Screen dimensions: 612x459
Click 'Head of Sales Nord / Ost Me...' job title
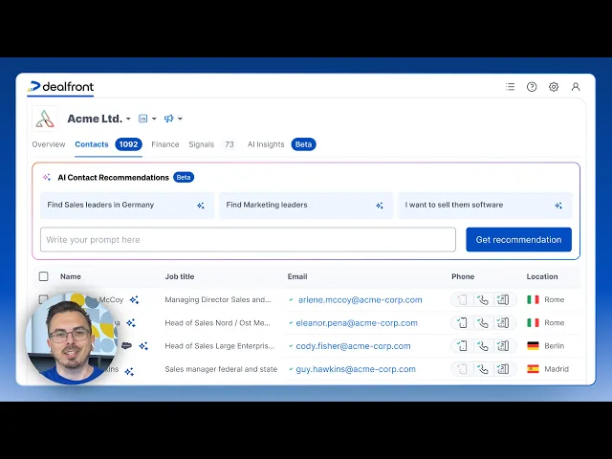click(x=217, y=323)
